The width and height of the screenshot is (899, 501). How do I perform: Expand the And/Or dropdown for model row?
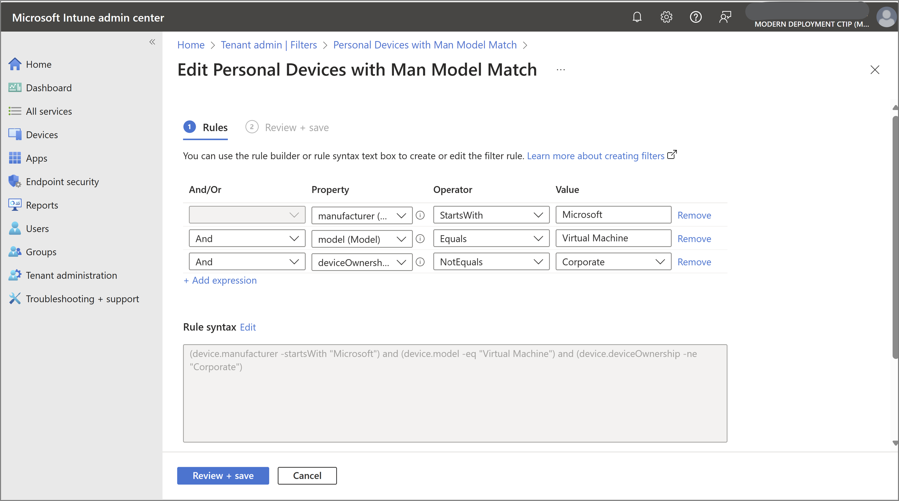click(x=247, y=238)
